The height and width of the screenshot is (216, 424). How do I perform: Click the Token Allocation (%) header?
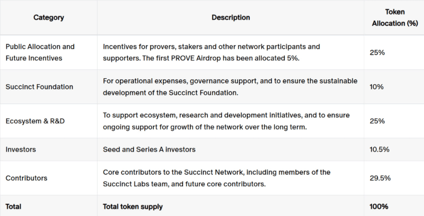click(395, 18)
